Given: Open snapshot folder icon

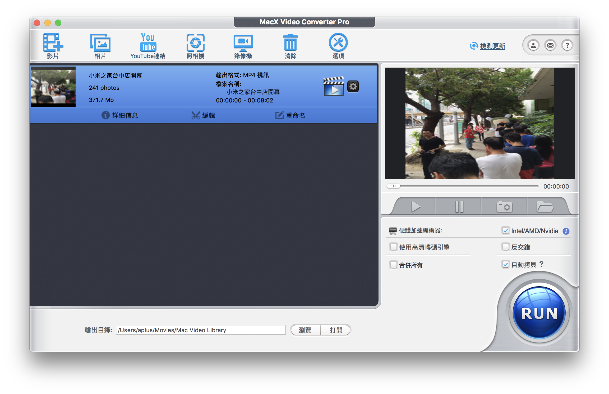Looking at the screenshot, I should [545, 206].
